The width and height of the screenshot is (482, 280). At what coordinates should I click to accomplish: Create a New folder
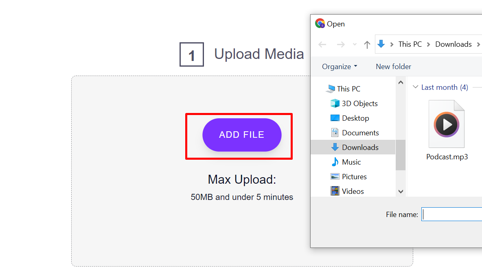[393, 67]
